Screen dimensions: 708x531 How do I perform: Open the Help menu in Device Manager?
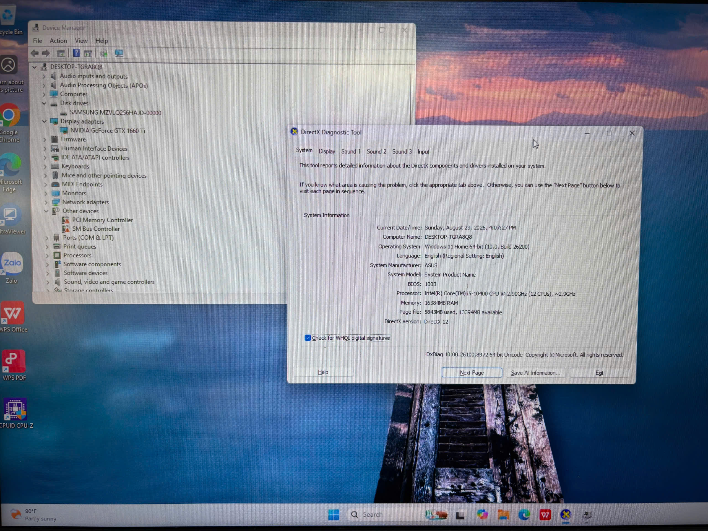[101, 41]
